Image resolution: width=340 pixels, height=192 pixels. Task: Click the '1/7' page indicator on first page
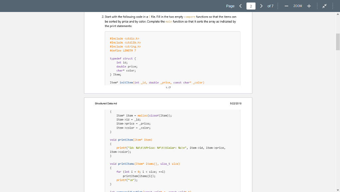click(x=168, y=87)
